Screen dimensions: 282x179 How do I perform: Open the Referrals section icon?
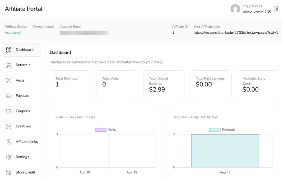(9, 65)
